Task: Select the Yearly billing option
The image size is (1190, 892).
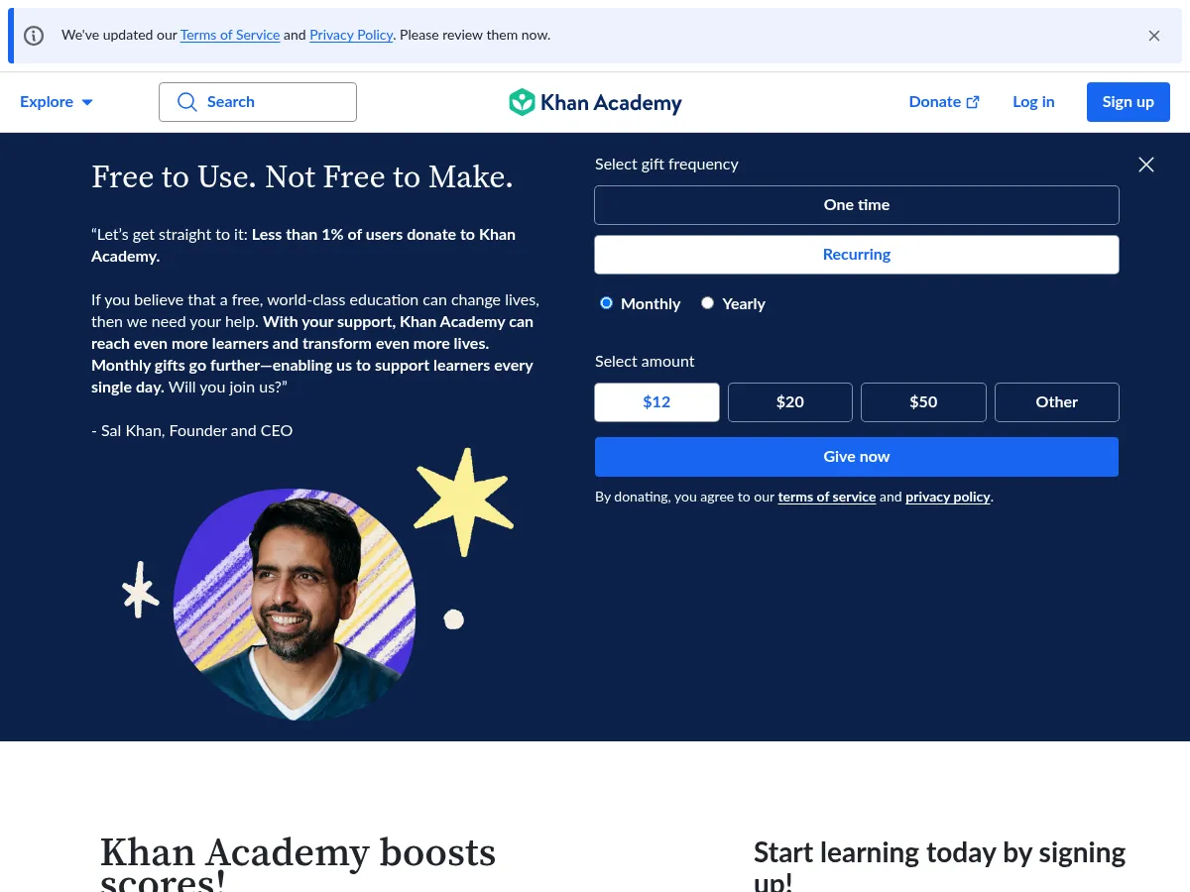Action: (x=707, y=303)
